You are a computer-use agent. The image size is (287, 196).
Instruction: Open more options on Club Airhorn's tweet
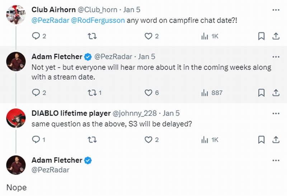click(276, 9)
